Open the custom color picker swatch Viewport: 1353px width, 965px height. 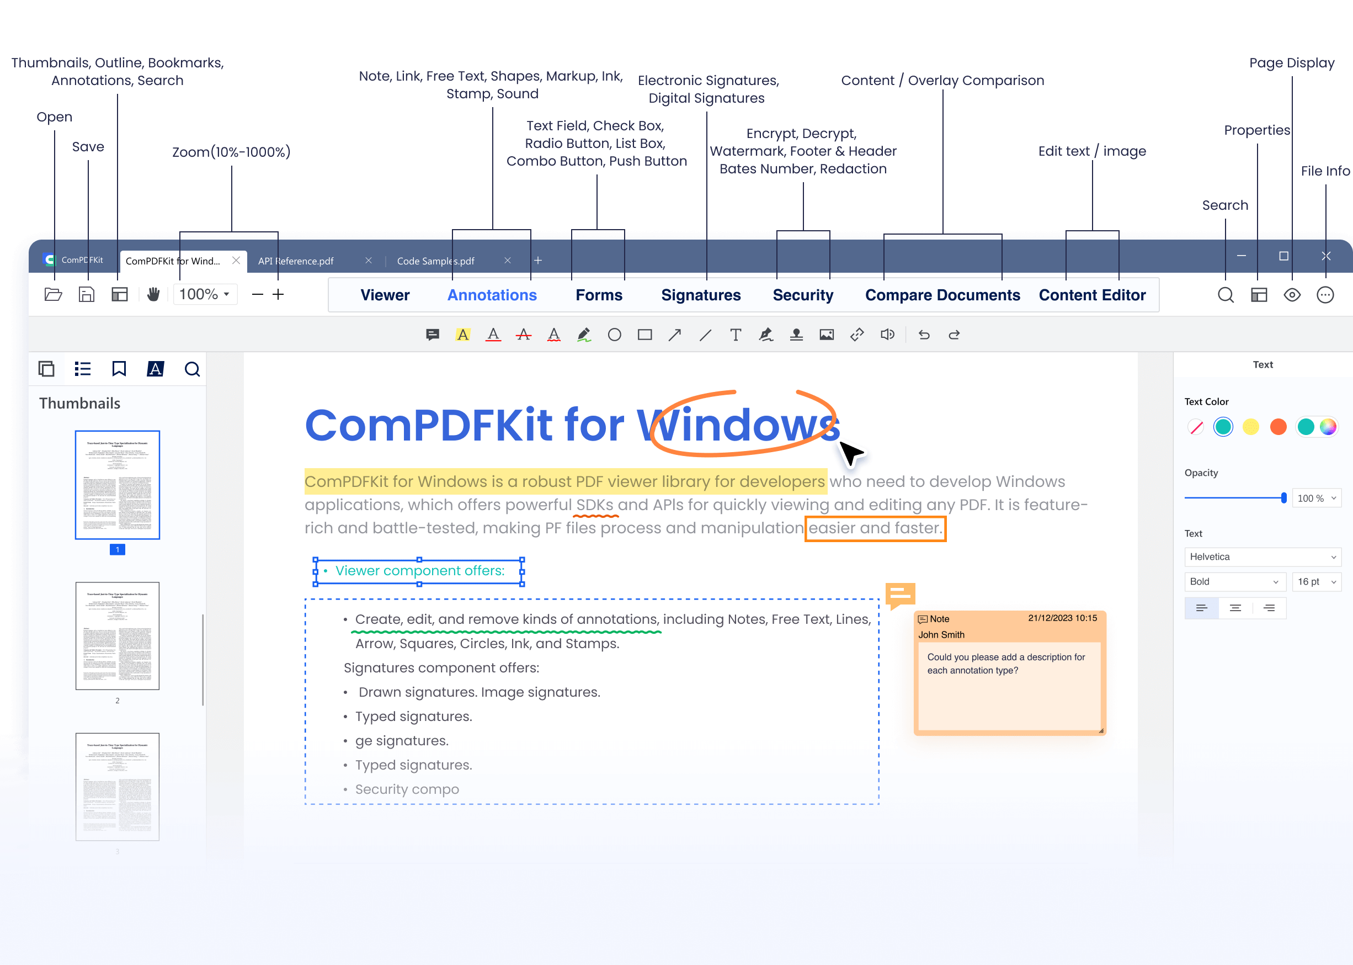tap(1328, 427)
